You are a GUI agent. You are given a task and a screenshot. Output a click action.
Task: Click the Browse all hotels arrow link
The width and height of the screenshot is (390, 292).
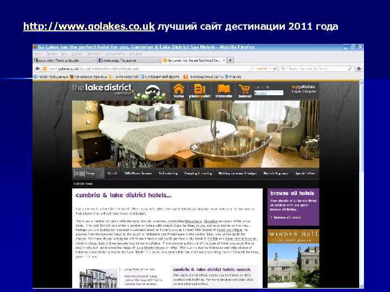pyautogui.click(x=286, y=217)
